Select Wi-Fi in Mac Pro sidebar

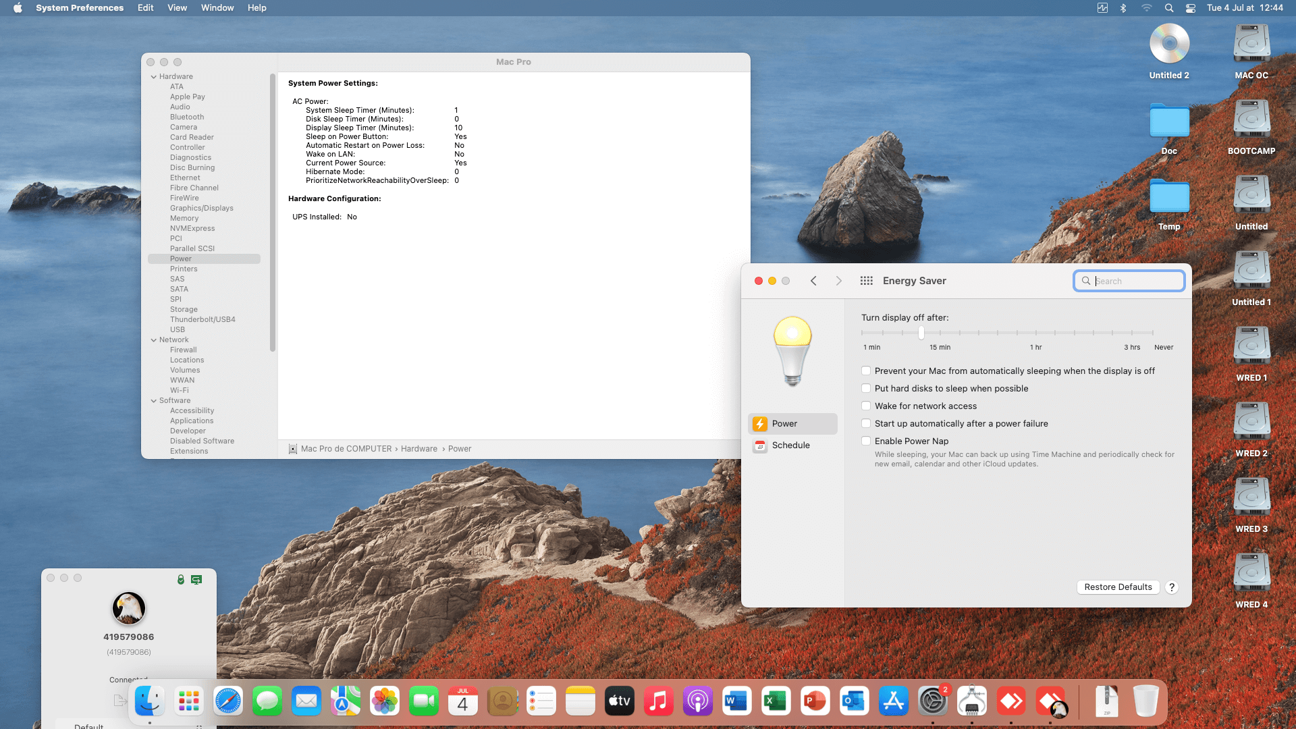[180, 391]
